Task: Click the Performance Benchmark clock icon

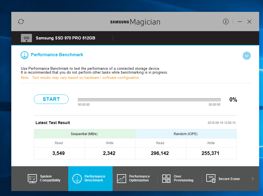Action: click(25, 55)
